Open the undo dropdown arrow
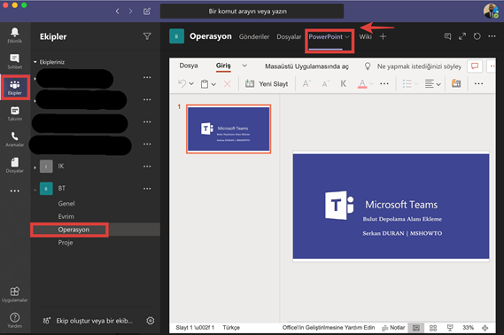Viewport: 504px width, 335px height. (x=191, y=84)
